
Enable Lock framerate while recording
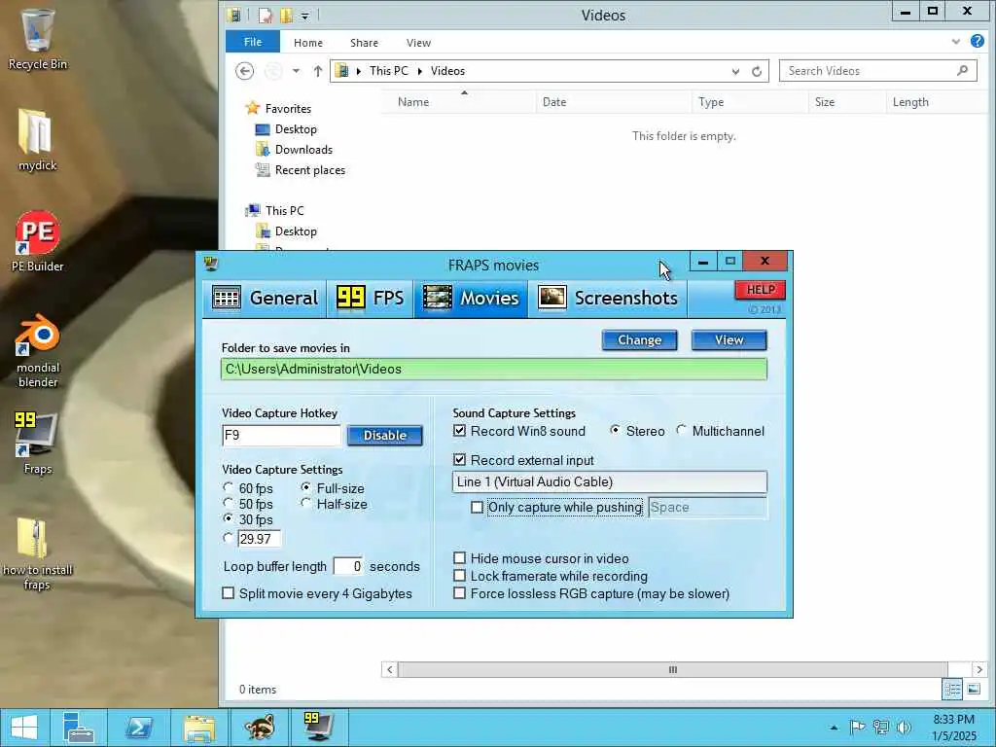(x=460, y=576)
